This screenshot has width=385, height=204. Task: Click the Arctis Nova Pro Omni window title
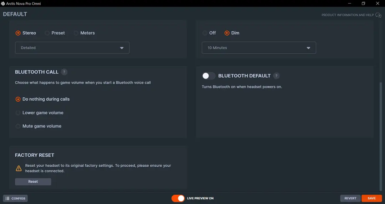click(24, 4)
